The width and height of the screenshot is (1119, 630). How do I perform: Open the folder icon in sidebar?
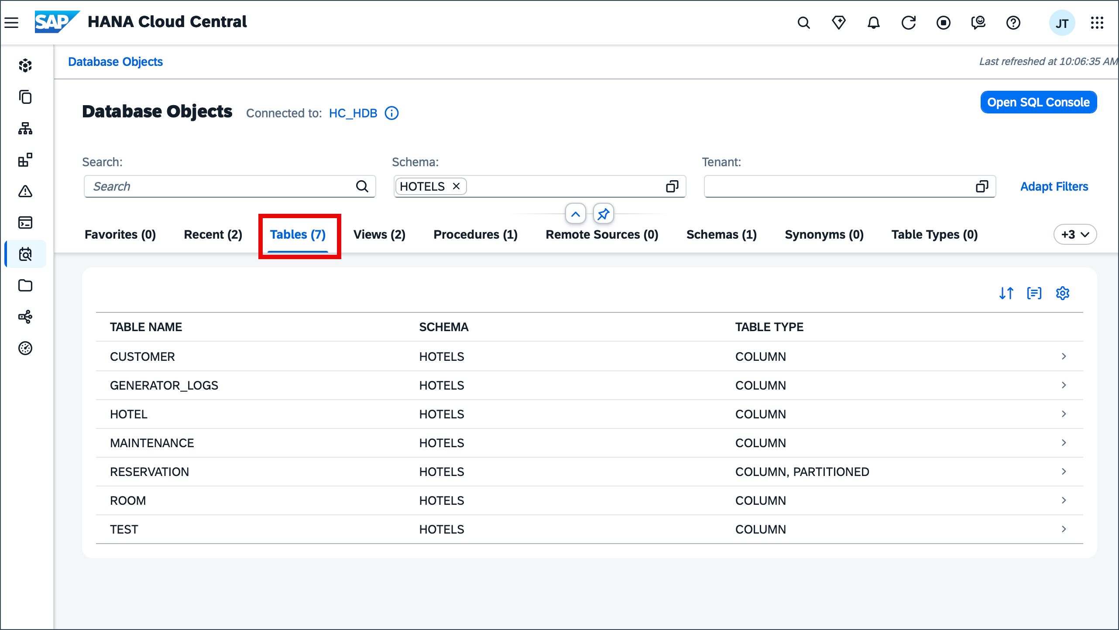[25, 285]
